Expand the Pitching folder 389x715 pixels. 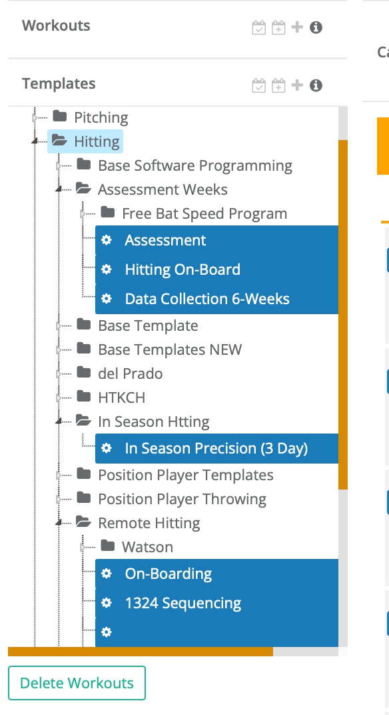point(35,117)
